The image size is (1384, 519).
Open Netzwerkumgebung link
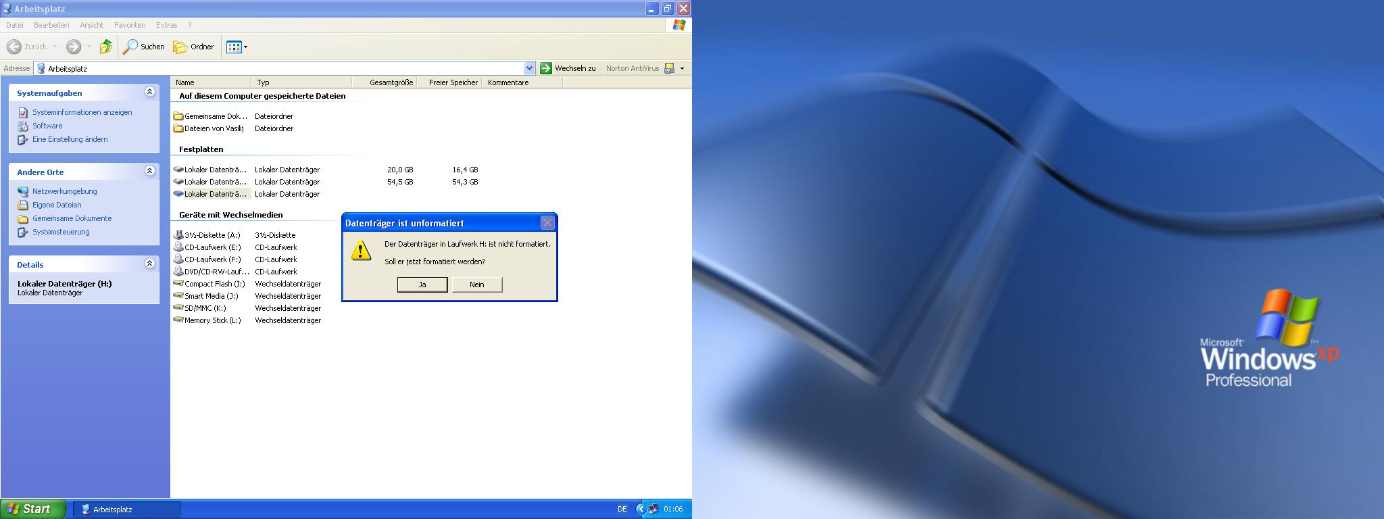pyautogui.click(x=65, y=191)
